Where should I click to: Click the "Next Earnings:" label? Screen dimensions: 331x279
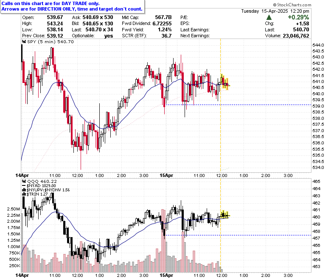click(x=195, y=36)
